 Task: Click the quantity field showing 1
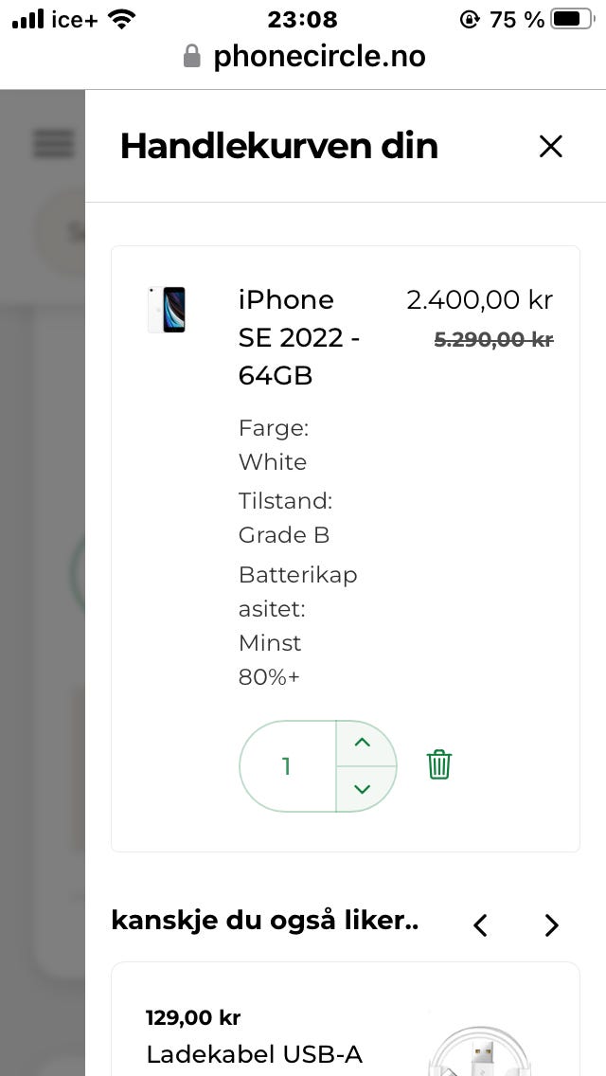pyautogui.click(x=287, y=766)
